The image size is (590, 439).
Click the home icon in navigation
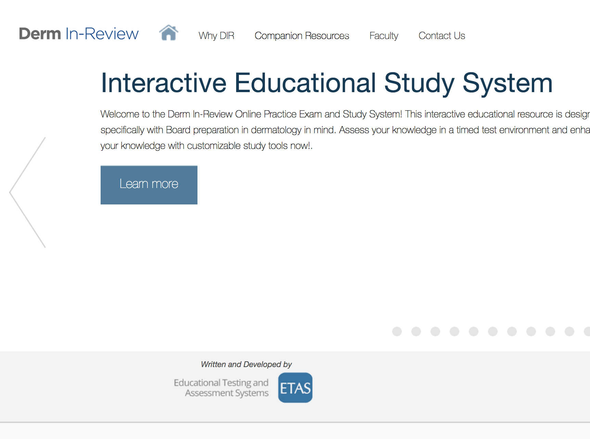(x=169, y=33)
